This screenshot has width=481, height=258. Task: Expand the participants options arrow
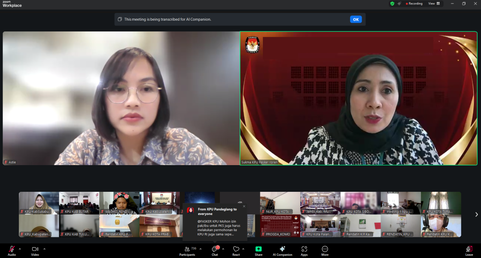tap(201, 249)
